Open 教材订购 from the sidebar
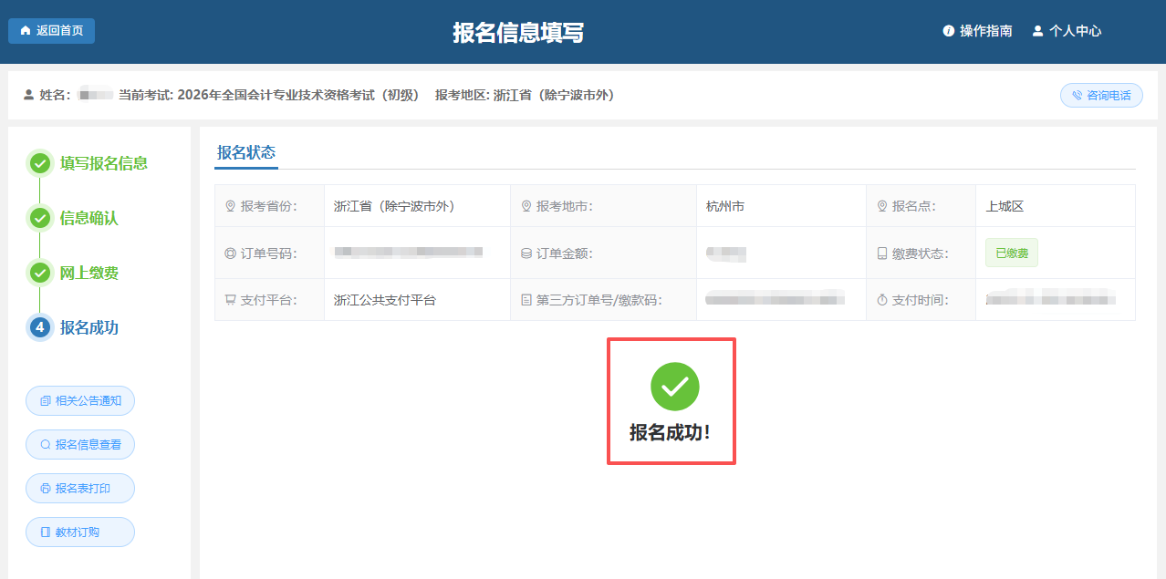This screenshot has height=579, width=1166. tap(80, 532)
